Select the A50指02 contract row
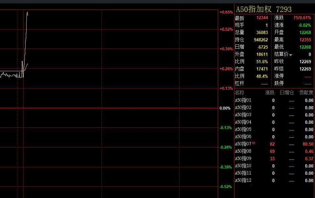The height and width of the screenshot is (198, 315). pyautogui.click(x=274, y=108)
